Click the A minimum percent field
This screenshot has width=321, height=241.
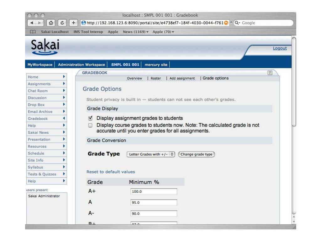pos(154,202)
